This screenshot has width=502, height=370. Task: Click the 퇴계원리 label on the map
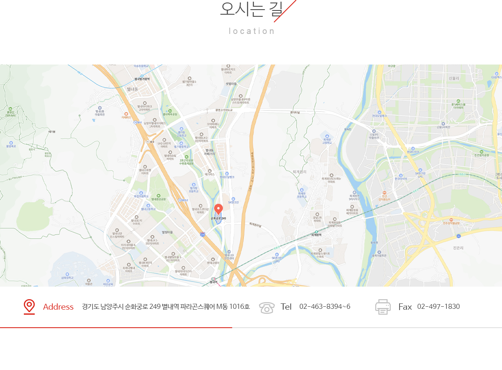tap(300, 172)
